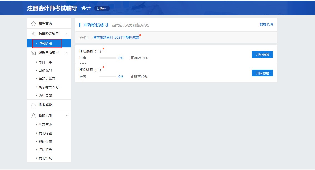Open 我的错题 under 我的记录
Screen dimensions: 315x170
pyautogui.click(x=45, y=133)
